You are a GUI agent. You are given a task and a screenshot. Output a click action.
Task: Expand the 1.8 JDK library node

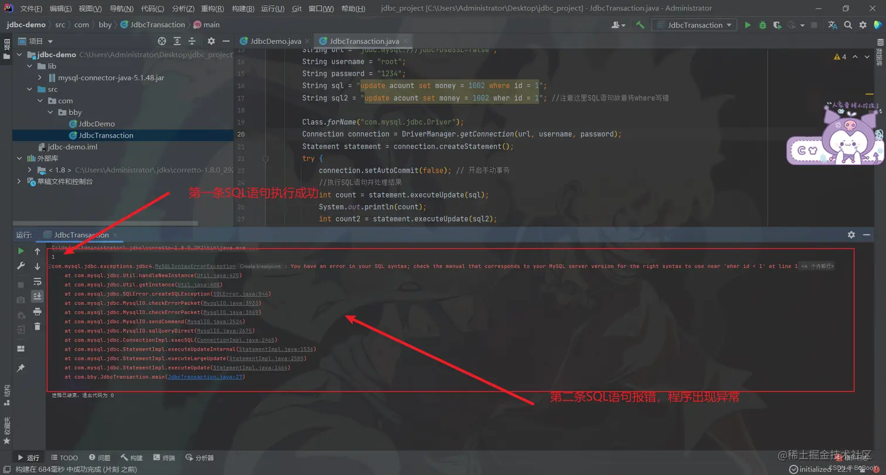point(29,170)
